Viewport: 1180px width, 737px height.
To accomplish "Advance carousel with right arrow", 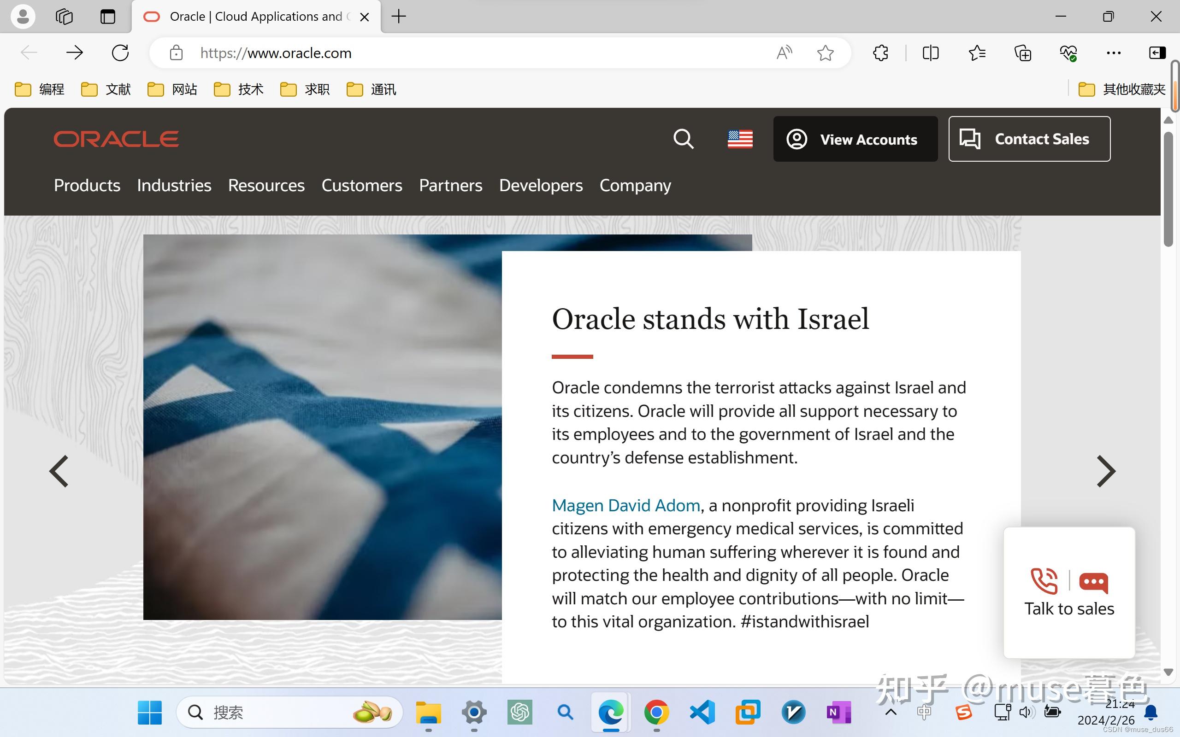I will click(1106, 471).
